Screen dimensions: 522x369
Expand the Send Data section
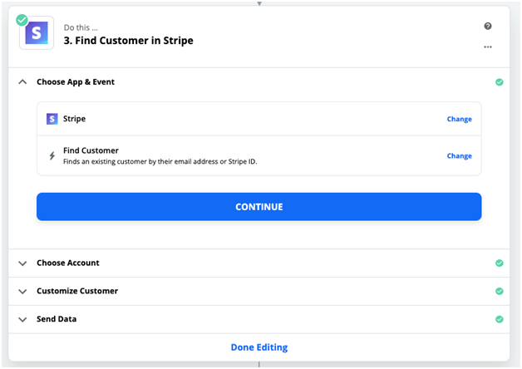(22, 319)
